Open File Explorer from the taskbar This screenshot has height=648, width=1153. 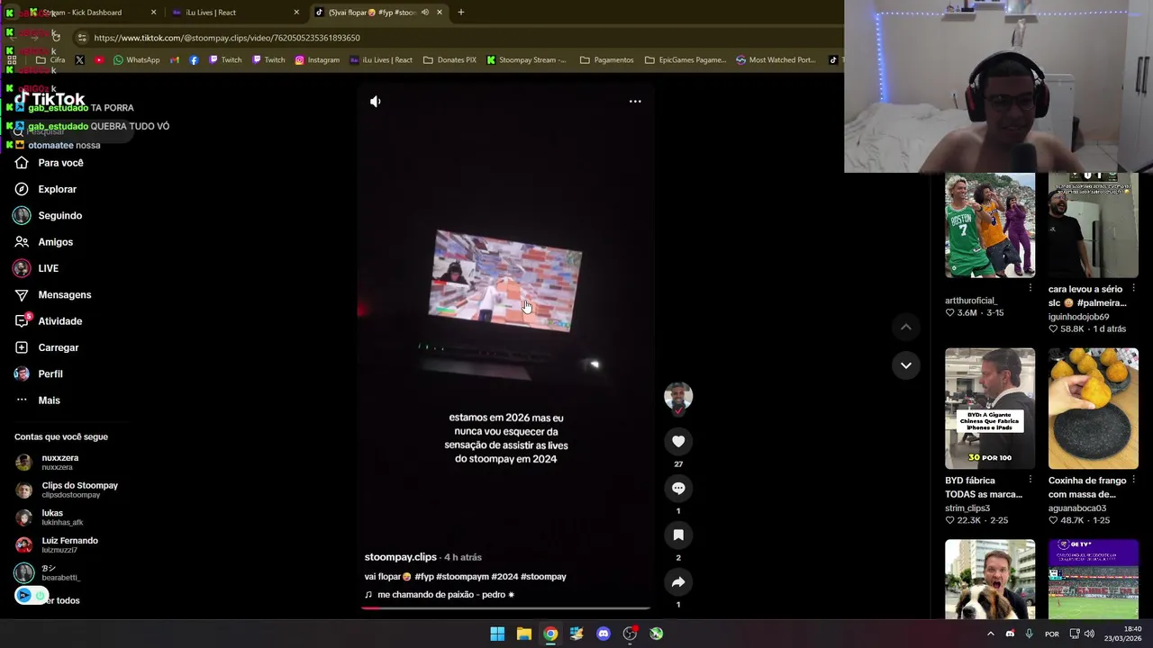[523, 634]
